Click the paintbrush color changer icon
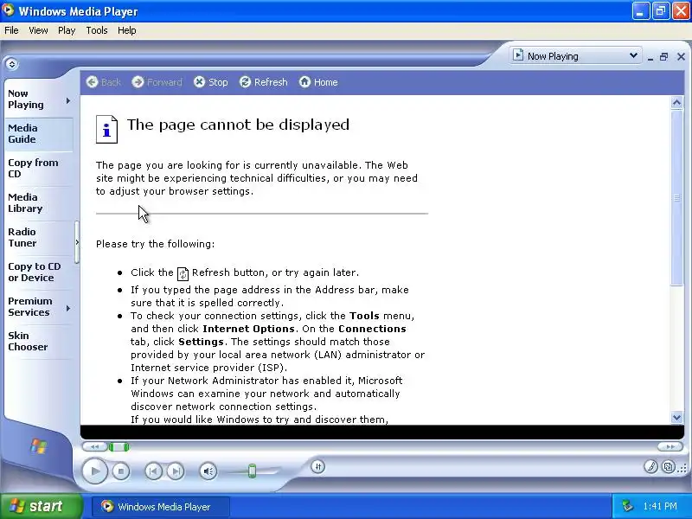The image size is (692, 519). click(650, 466)
